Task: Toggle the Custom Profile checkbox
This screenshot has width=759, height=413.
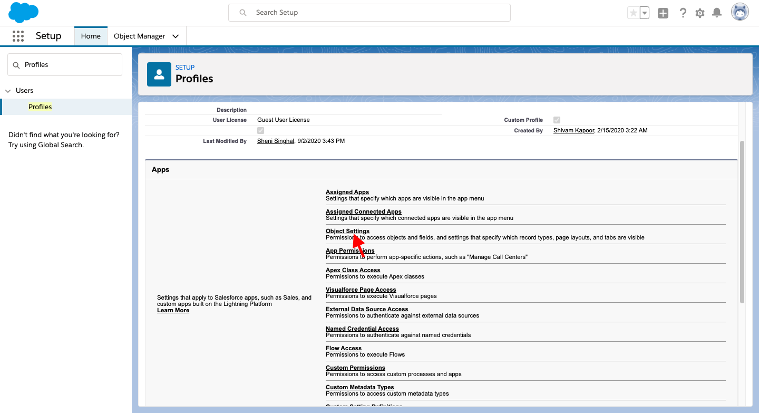Action: click(x=557, y=120)
